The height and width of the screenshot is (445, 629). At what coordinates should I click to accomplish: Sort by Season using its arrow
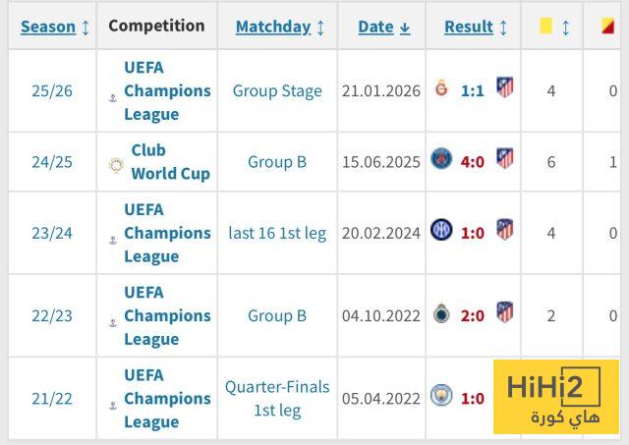[86, 28]
